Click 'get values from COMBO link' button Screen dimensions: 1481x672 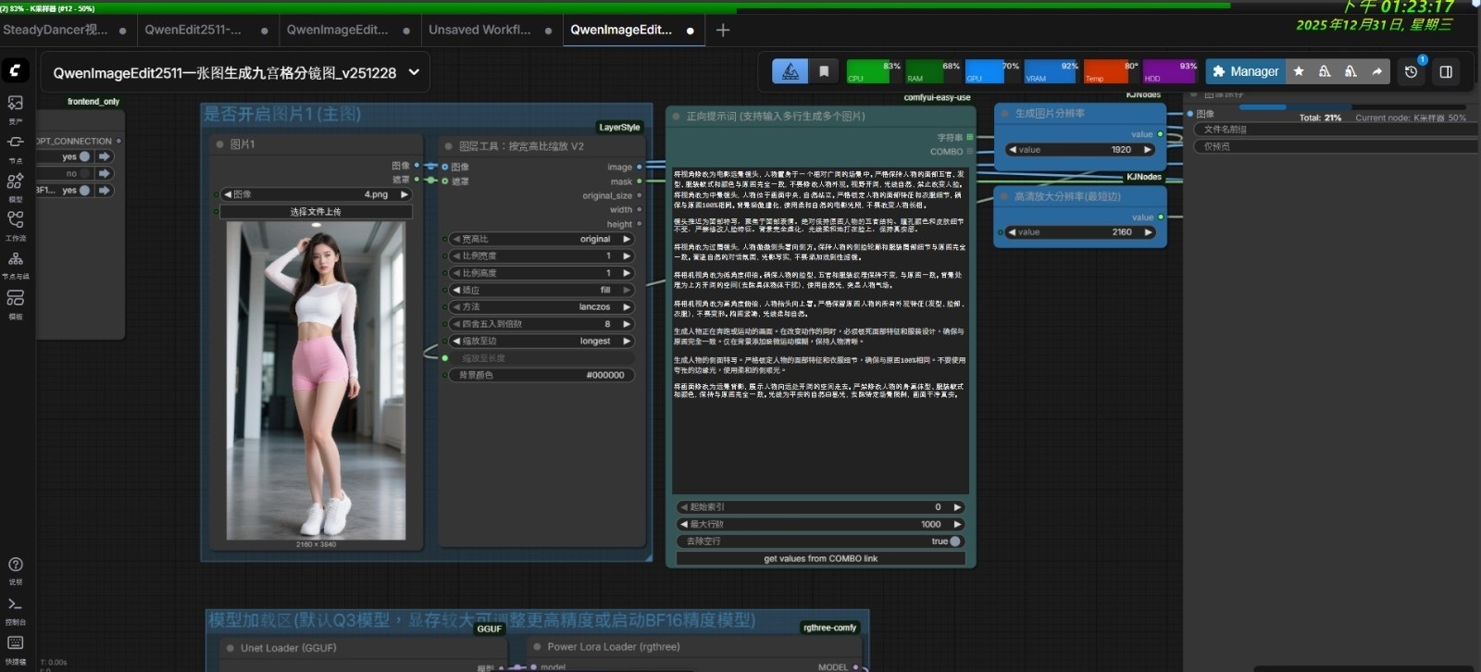click(820, 558)
